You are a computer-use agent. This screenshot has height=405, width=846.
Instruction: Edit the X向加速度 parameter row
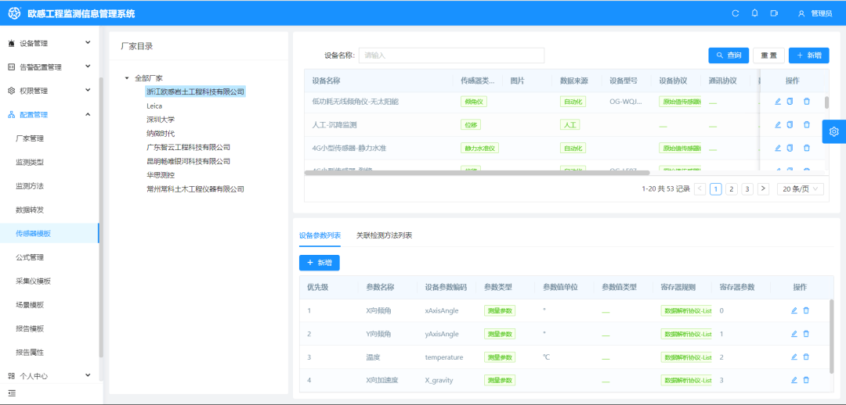coord(794,380)
